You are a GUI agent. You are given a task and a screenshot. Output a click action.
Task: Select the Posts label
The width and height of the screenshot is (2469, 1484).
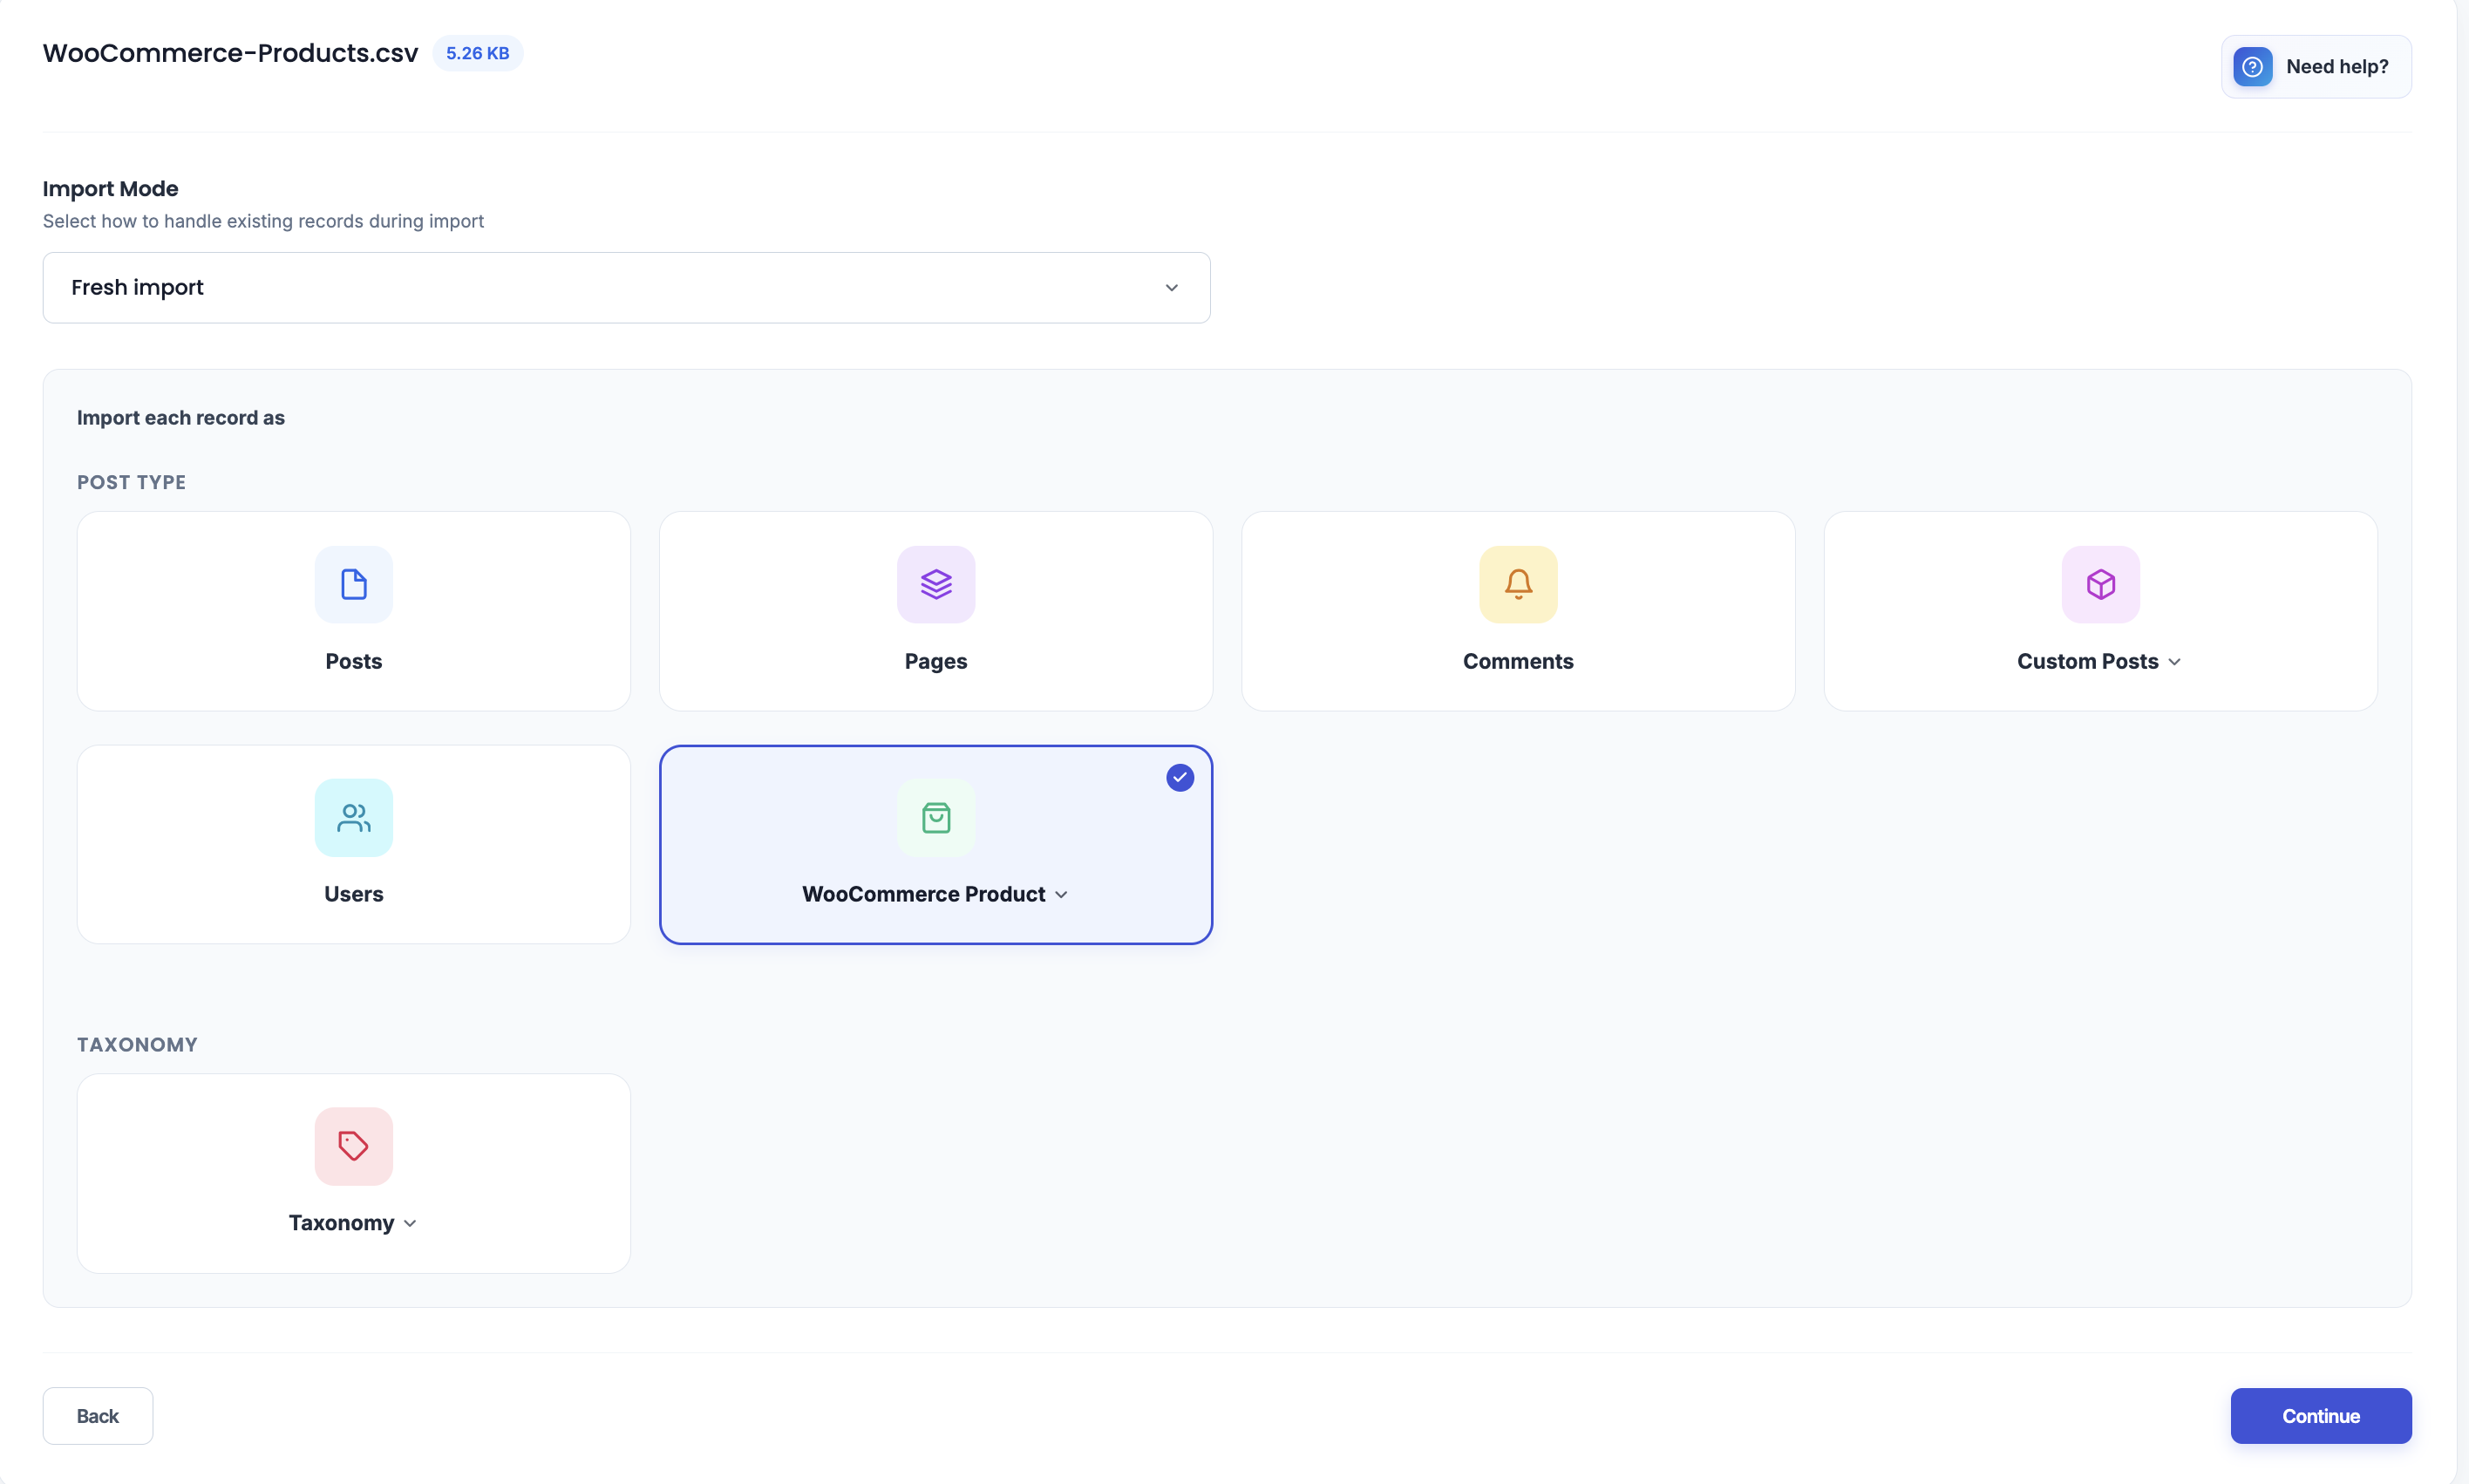coord(354,662)
